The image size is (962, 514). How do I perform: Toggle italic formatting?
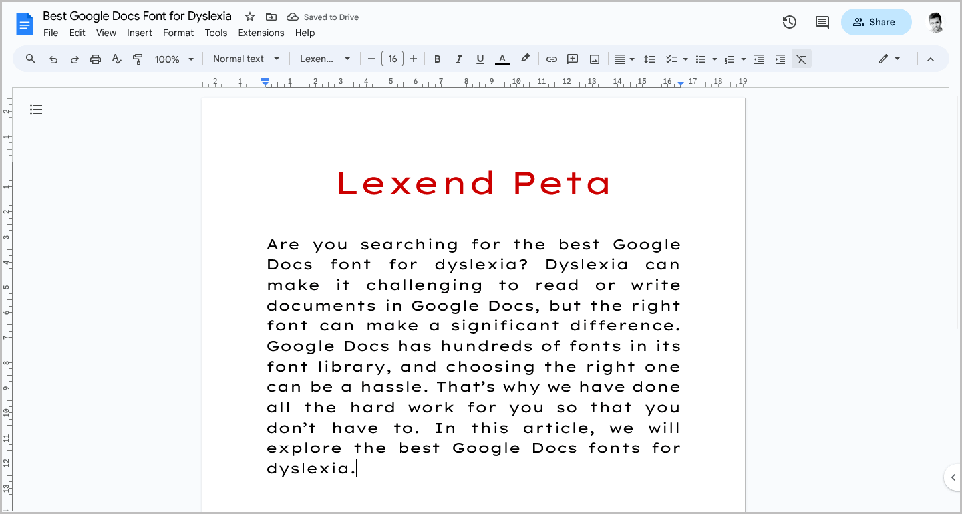(458, 59)
